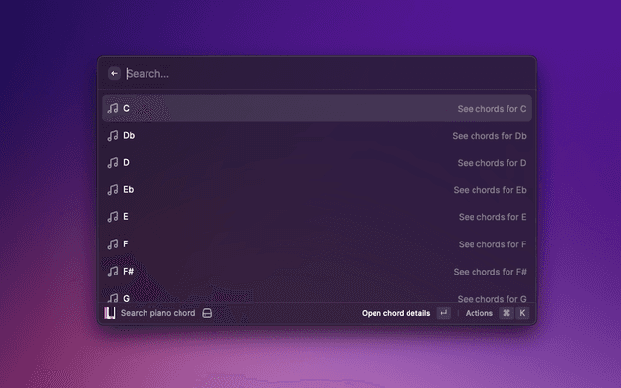This screenshot has width=621, height=388.
Task: Click the K key badge in the footer
Action: [522, 313]
